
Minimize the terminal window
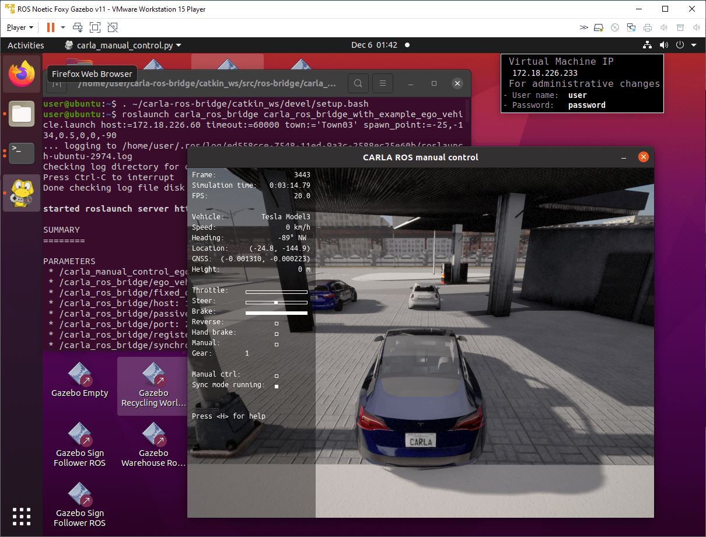coord(411,83)
